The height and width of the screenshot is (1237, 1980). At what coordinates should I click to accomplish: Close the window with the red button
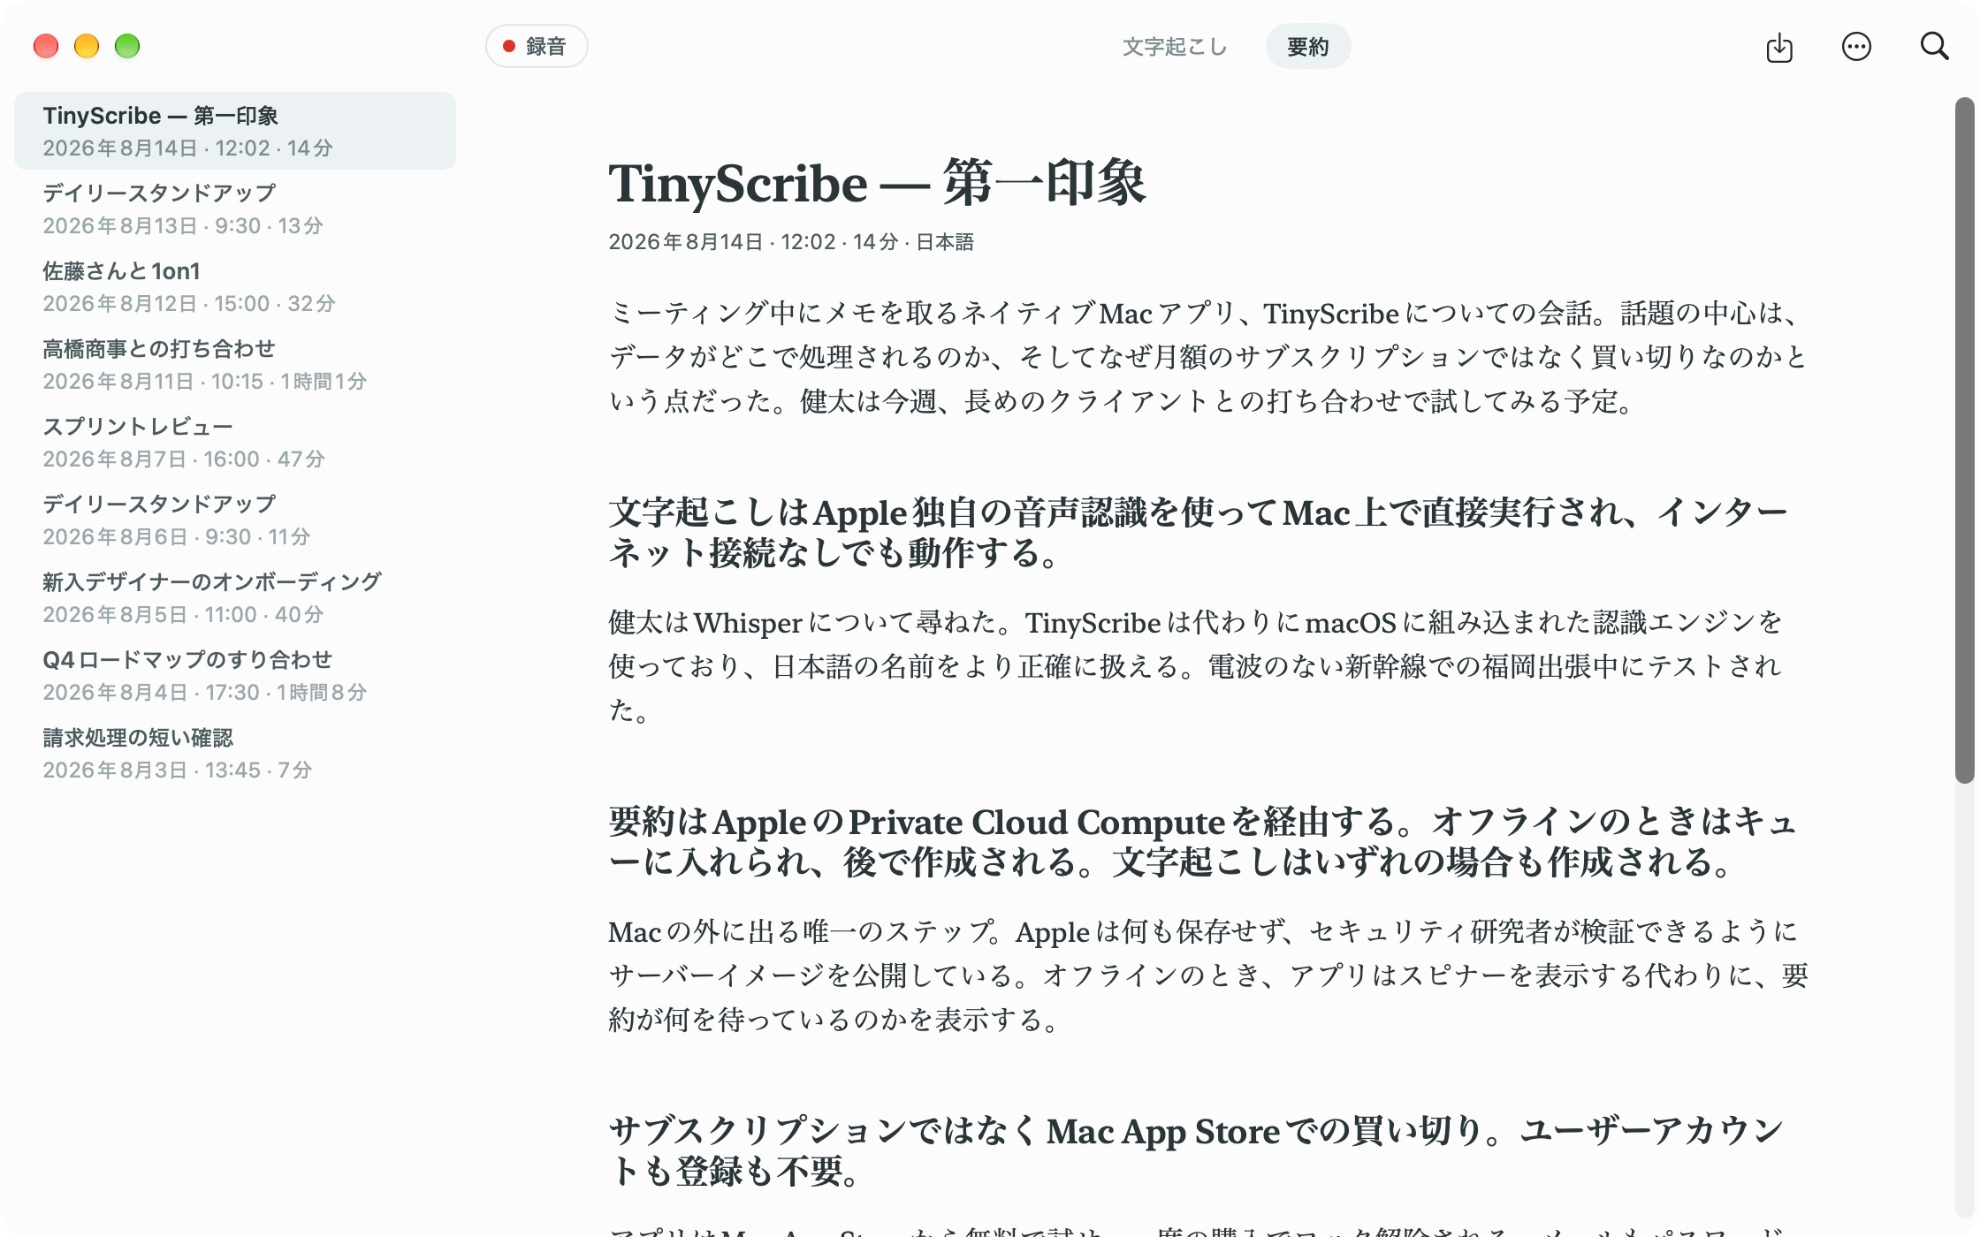(46, 46)
